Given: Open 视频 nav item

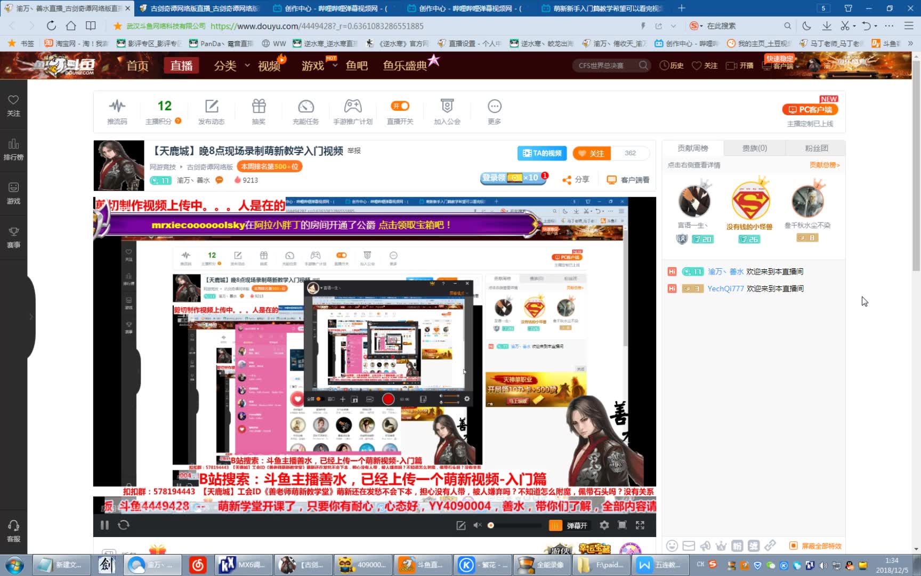Looking at the screenshot, I should coord(269,65).
